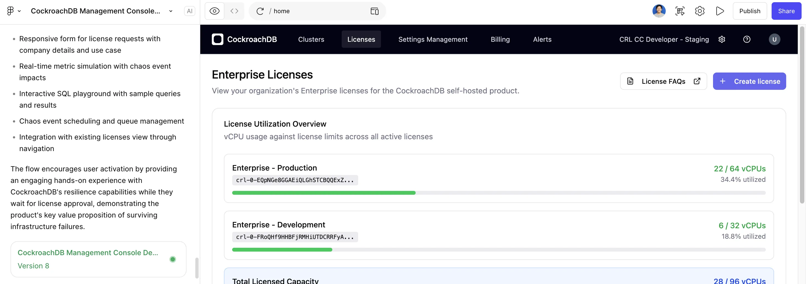Open the License FAQs link
Image resolution: width=806 pixels, height=284 pixels.
[663, 81]
